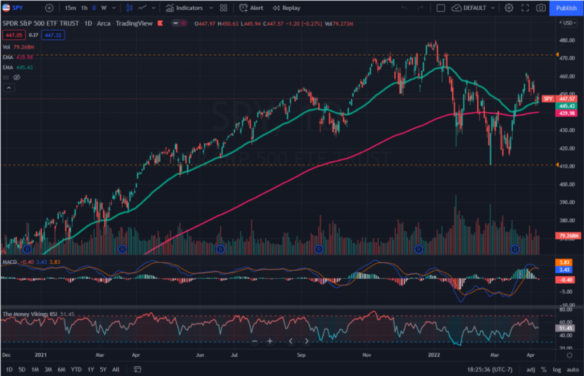The image size is (584, 376).
Task: Expand the favorite indicators dropdown arrow
Action: pyautogui.click(x=211, y=8)
